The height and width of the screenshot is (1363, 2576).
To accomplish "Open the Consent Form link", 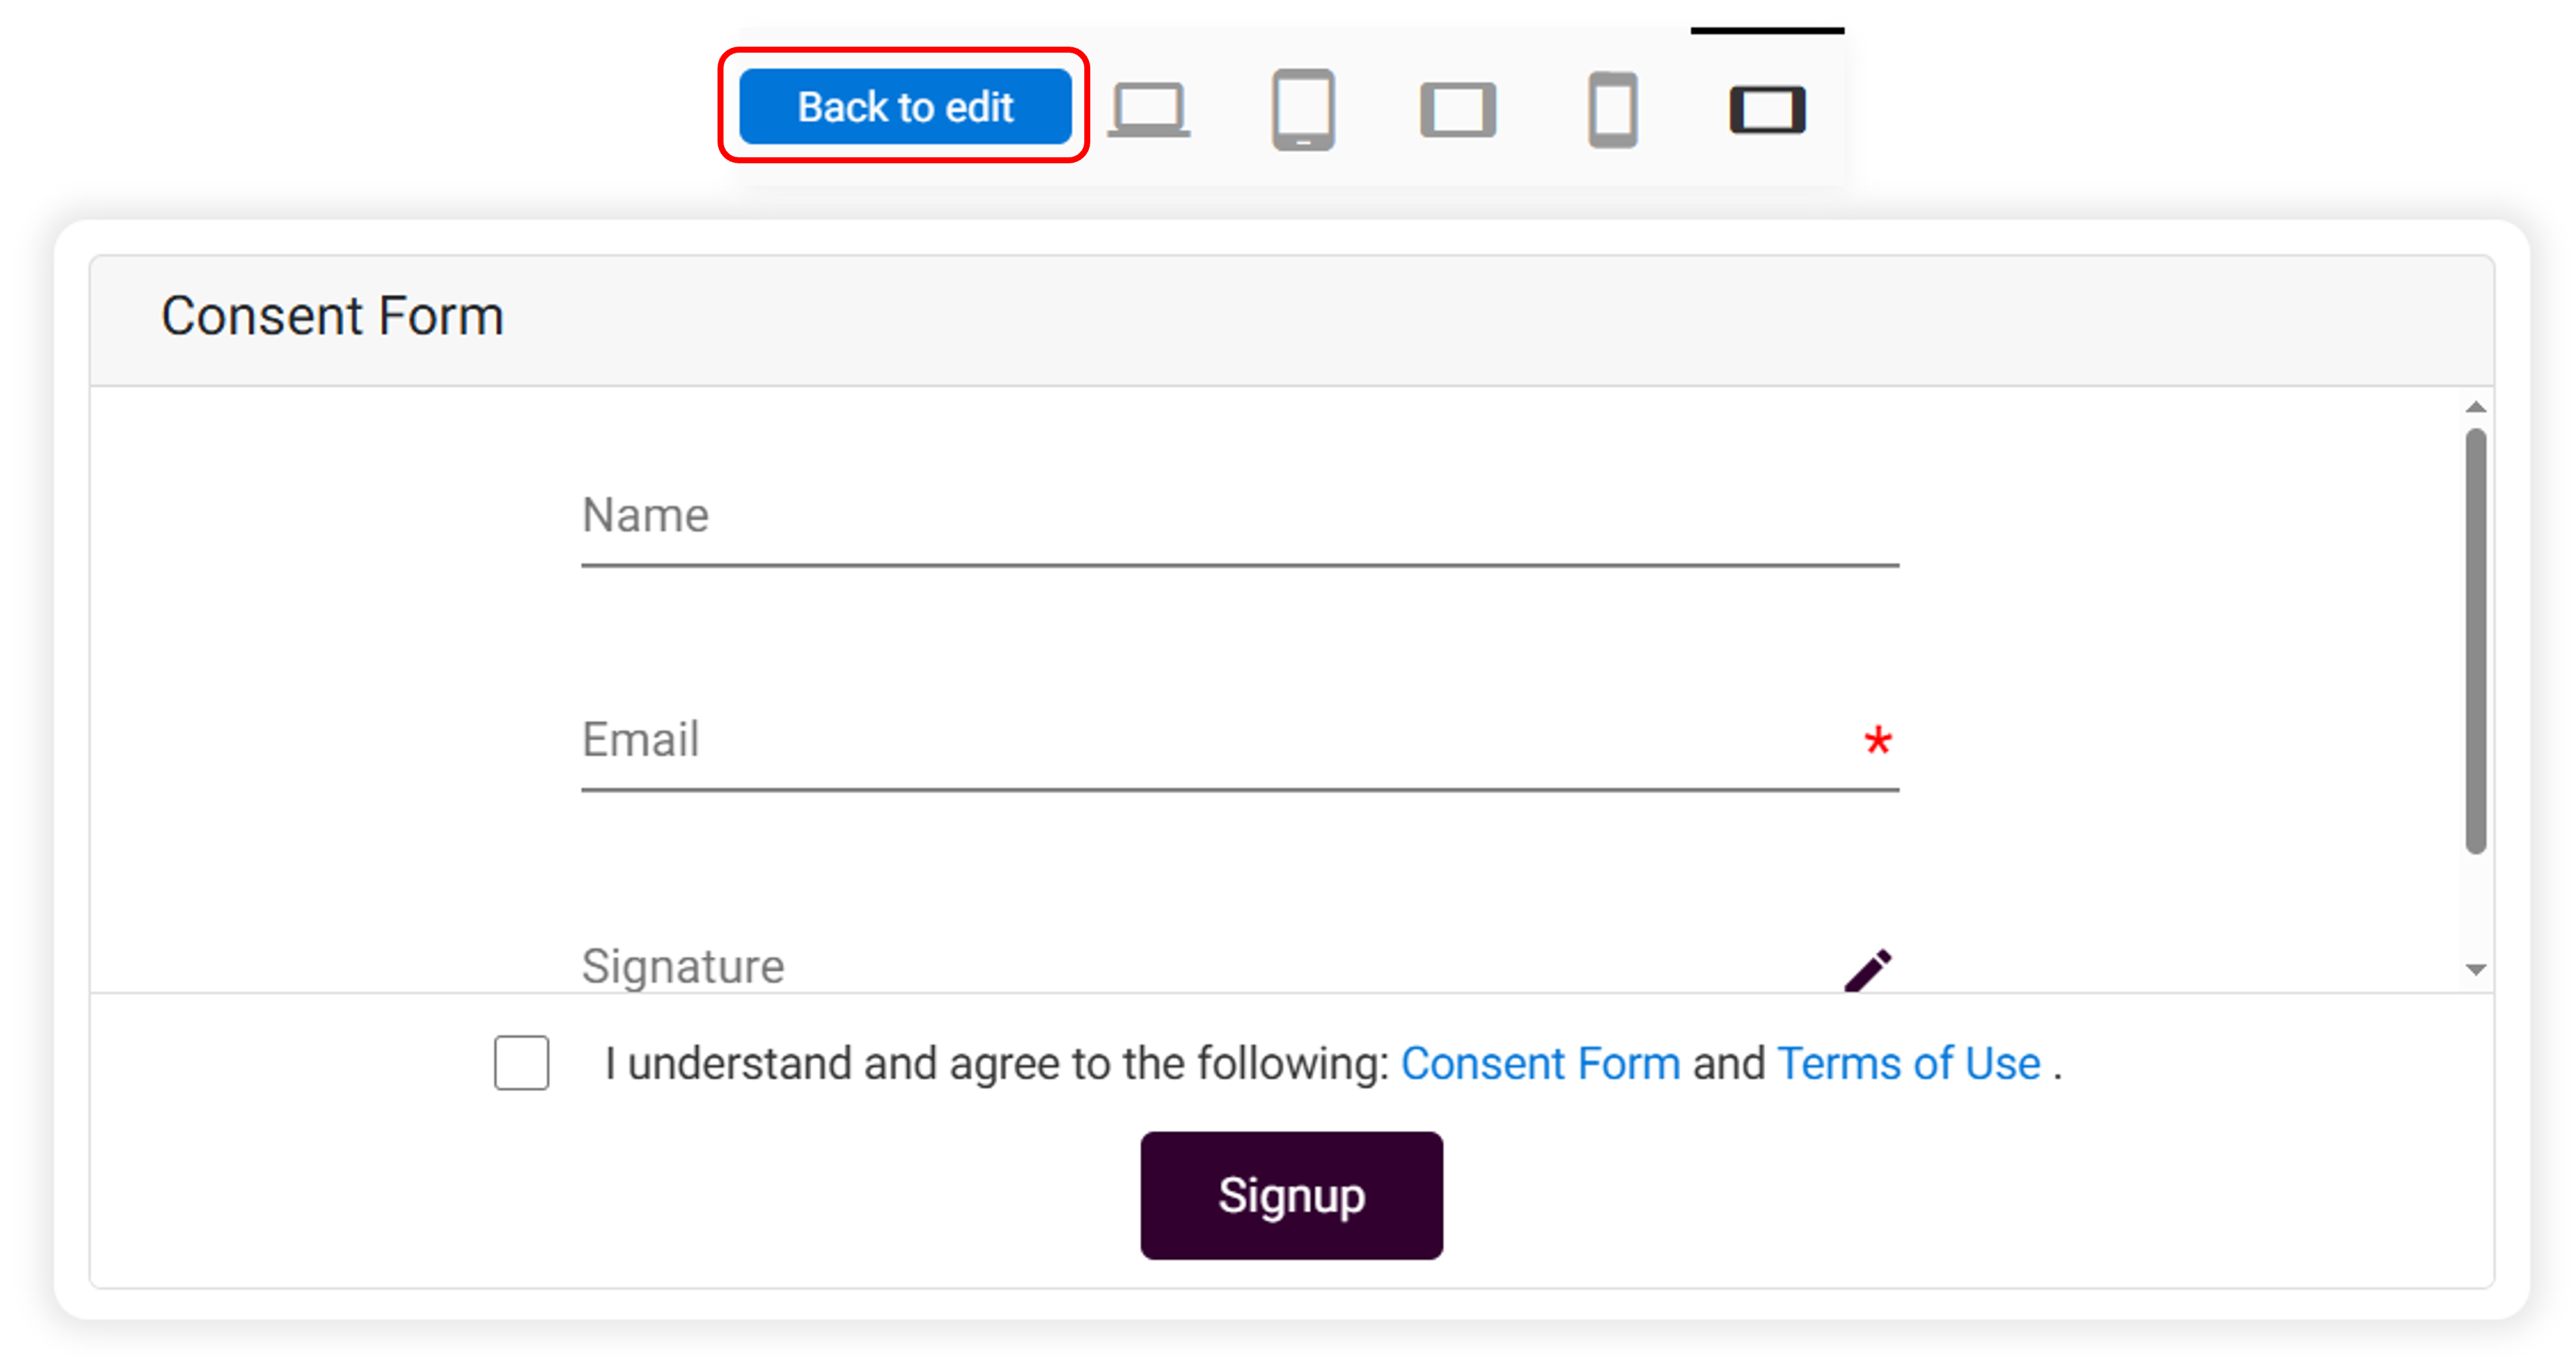I will coord(1540,1063).
